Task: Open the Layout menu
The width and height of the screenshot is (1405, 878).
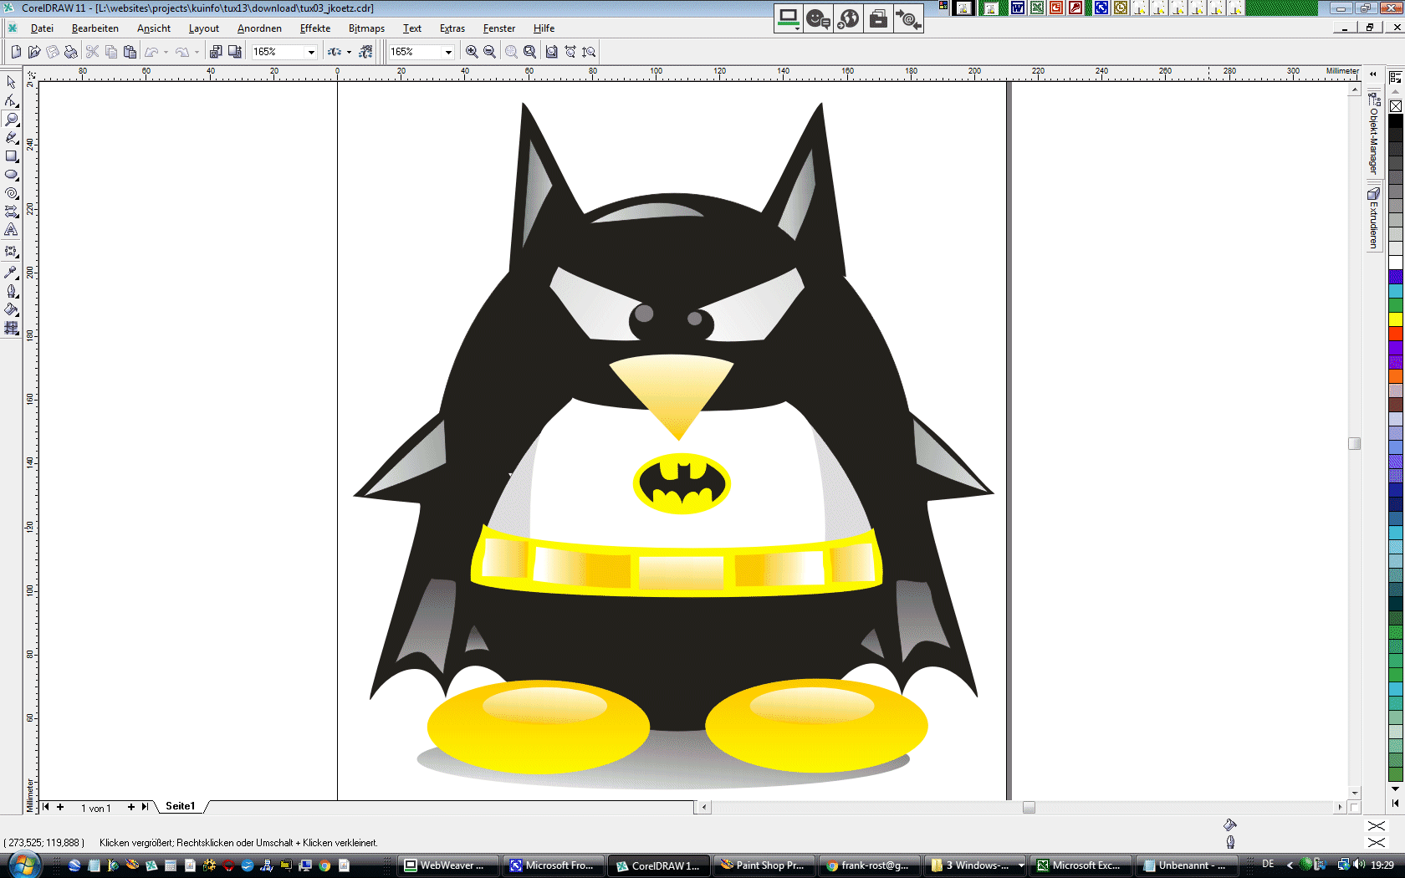Action: [x=203, y=28]
